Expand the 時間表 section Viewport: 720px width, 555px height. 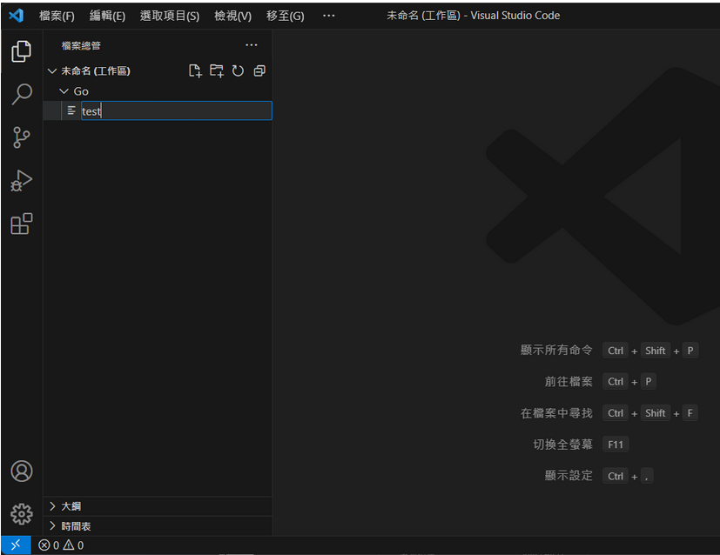point(158,526)
